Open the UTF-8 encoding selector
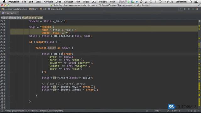 [177, 111]
